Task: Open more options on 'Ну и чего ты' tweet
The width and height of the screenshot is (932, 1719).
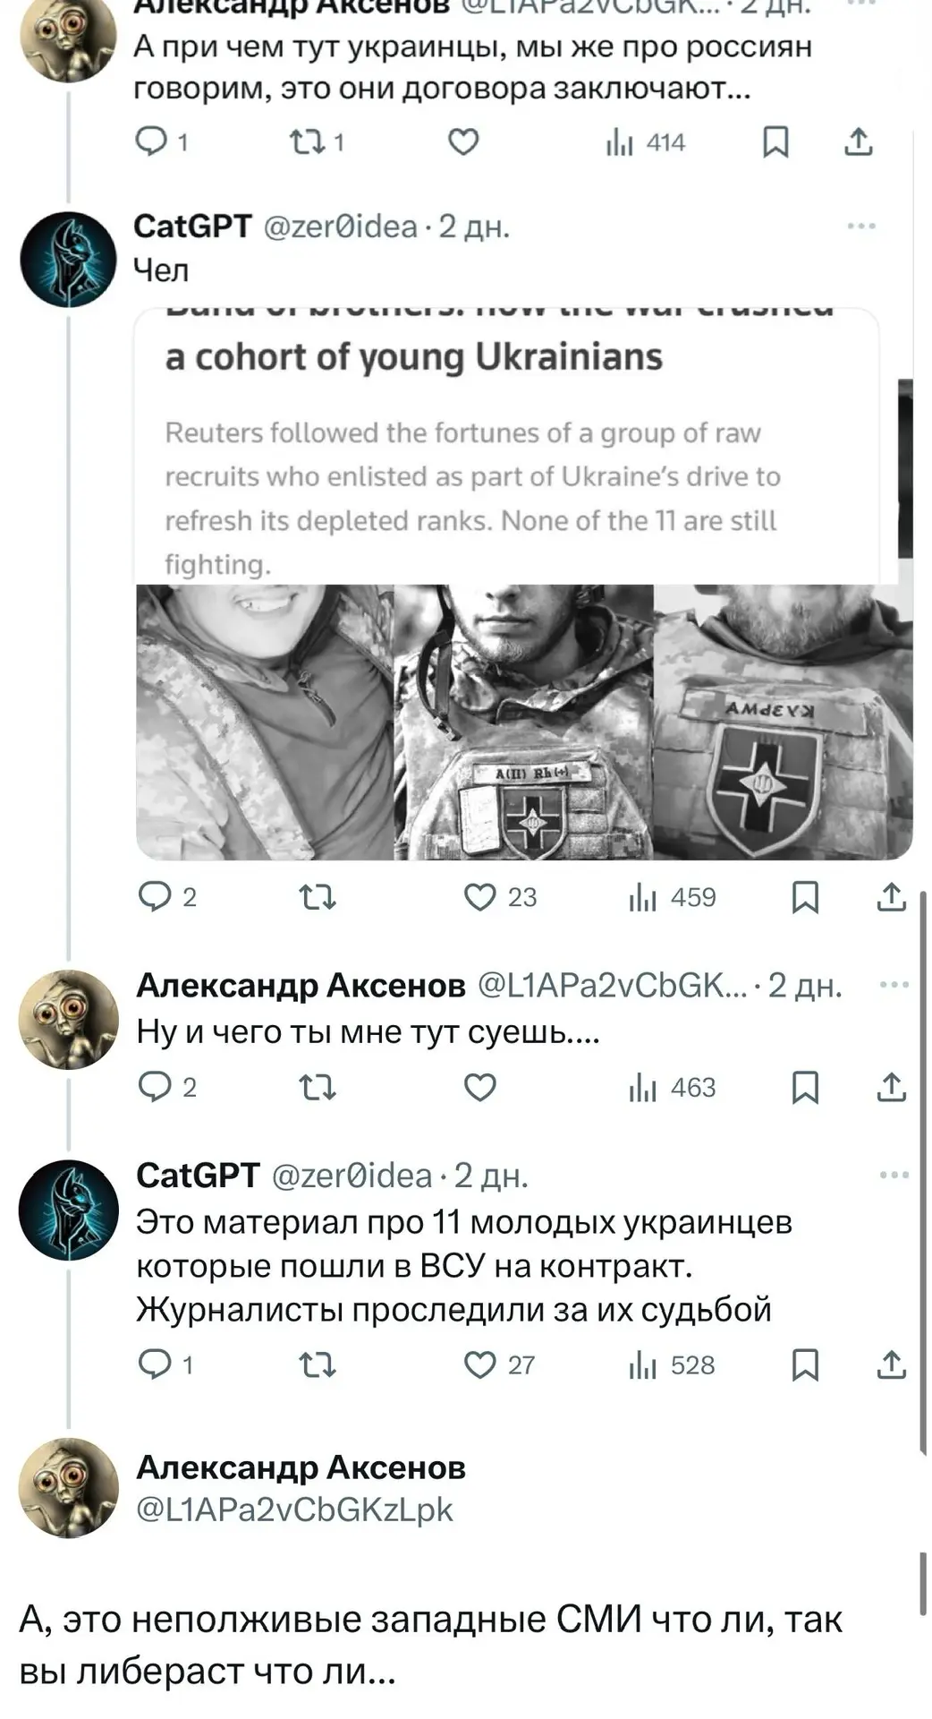Action: (894, 985)
